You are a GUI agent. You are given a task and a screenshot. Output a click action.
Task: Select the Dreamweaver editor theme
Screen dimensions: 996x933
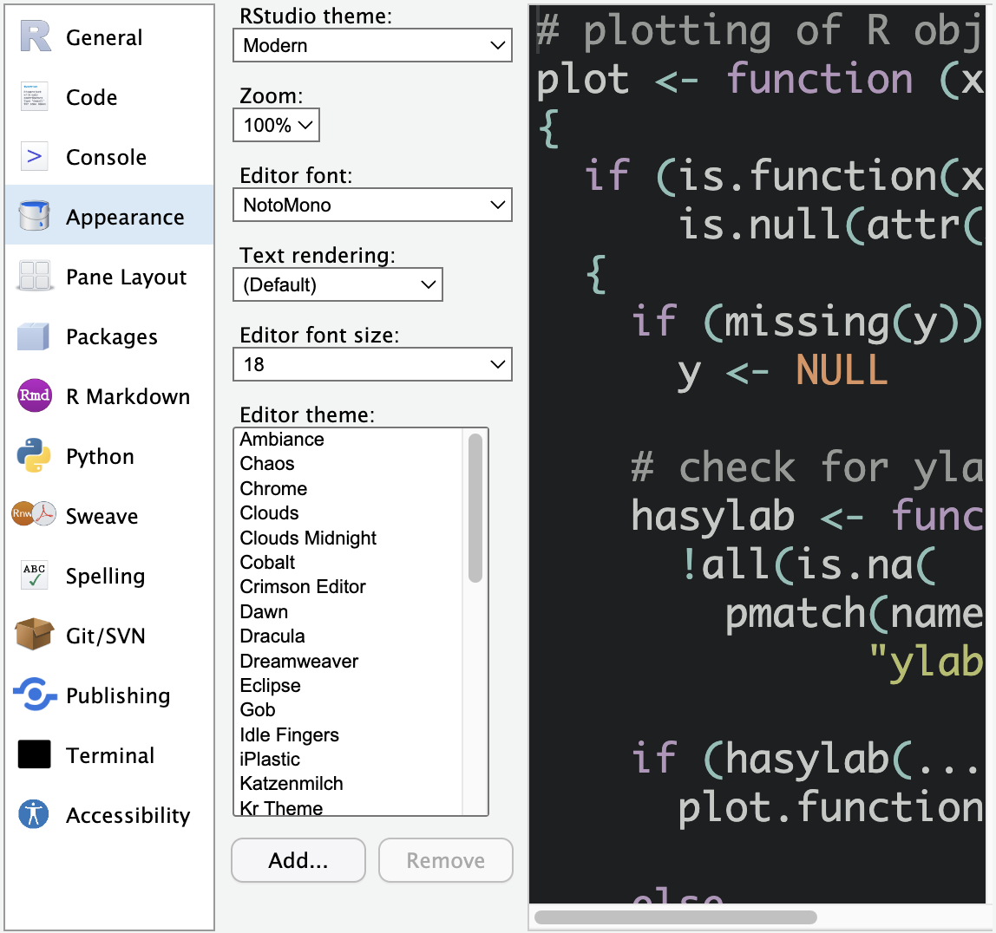[x=299, y=661]
